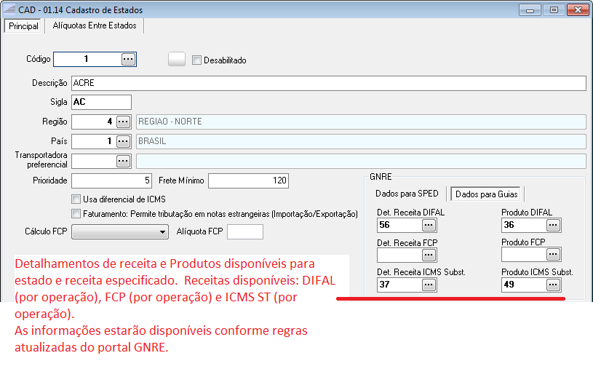593x369 pixels.
Task: Select Dados para SPED tab
Action: coord(407,194)
